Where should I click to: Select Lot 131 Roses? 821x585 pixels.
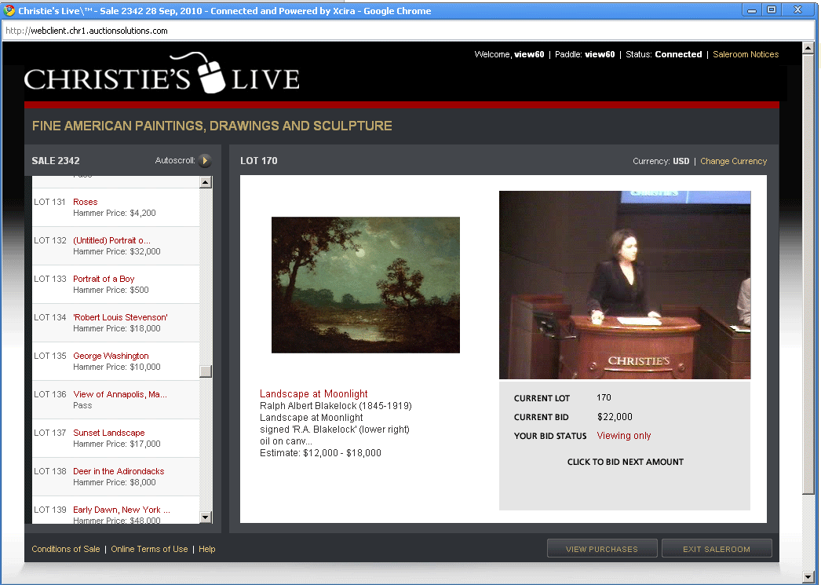(x=86, y=202)
